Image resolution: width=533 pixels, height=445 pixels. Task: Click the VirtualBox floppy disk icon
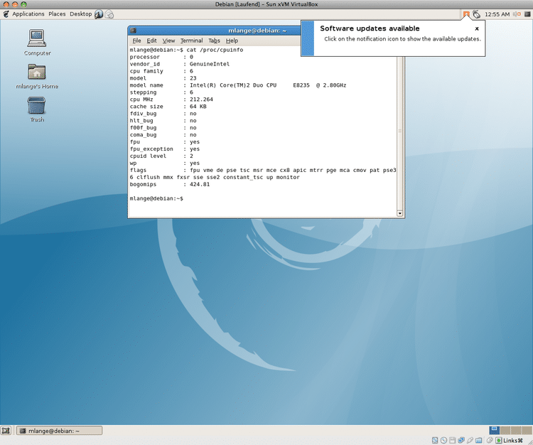[453, 441]
